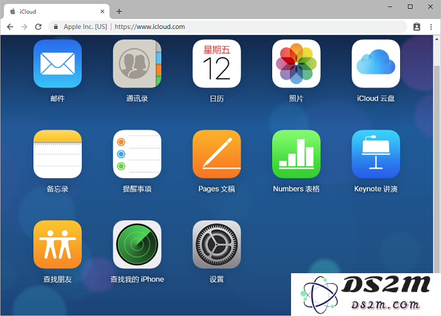This screenshot has width=441, height=316.
Task: Close the iCloud browser tab
Action: tap(102, 11)
